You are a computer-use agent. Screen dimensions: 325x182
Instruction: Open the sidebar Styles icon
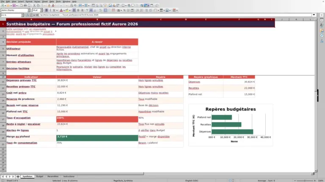coord(322,25)
